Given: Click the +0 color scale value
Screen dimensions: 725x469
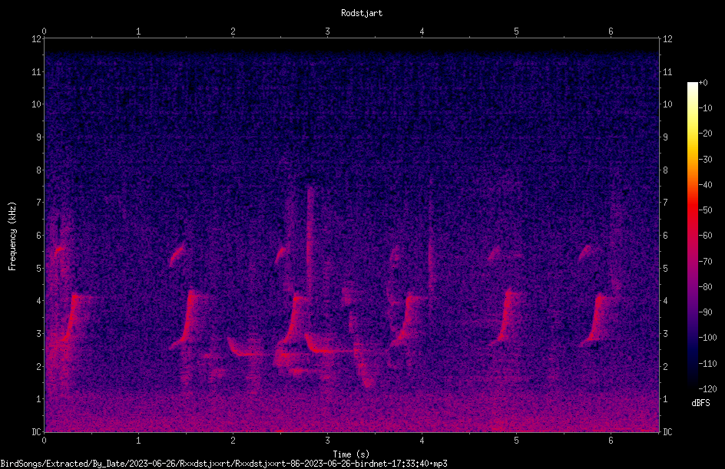Looking at the screenshot, I should point(703,83).
